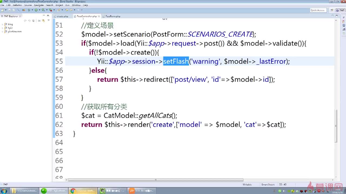Open the New file dropdown arrow
This screenshot has width=346, height=194.
[x=5, y=10]
